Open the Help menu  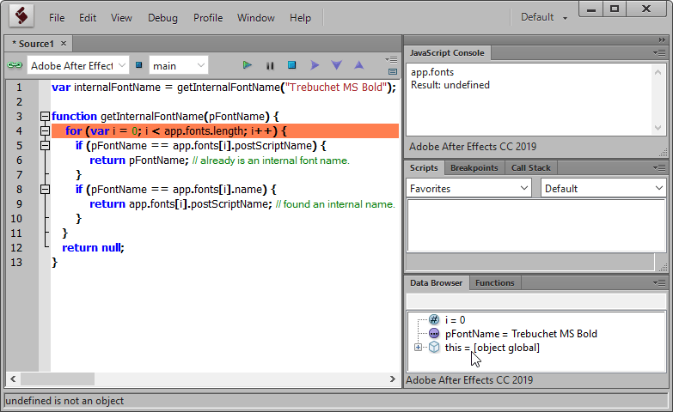(300, 17)
